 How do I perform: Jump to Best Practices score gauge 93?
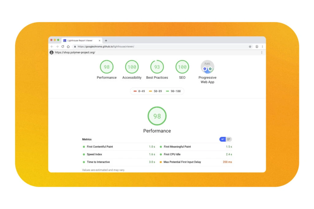tap(157, 67)
